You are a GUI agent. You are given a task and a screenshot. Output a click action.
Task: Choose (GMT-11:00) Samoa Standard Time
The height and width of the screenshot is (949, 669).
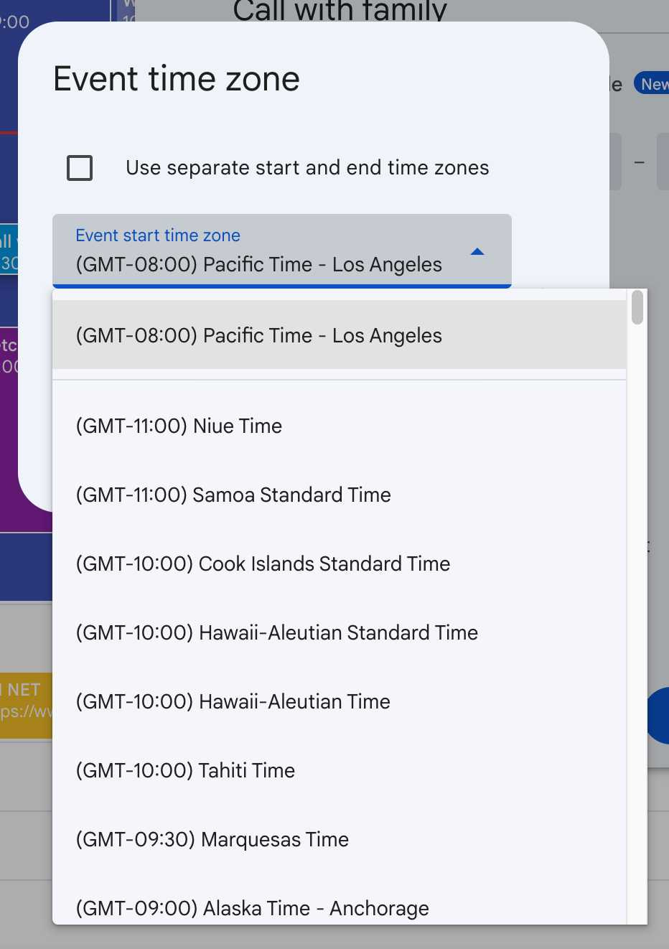[x=233, y=495]
